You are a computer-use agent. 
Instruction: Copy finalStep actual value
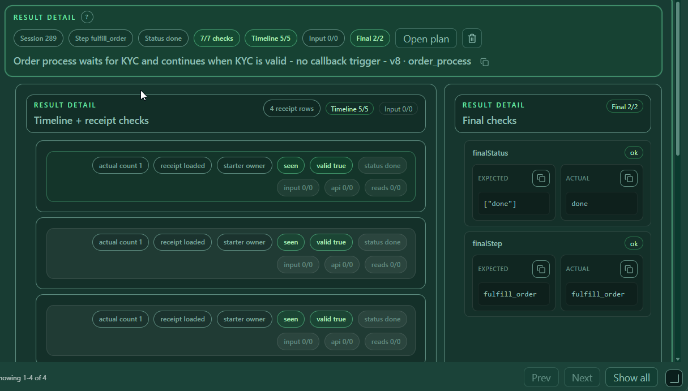coord(629,269)
